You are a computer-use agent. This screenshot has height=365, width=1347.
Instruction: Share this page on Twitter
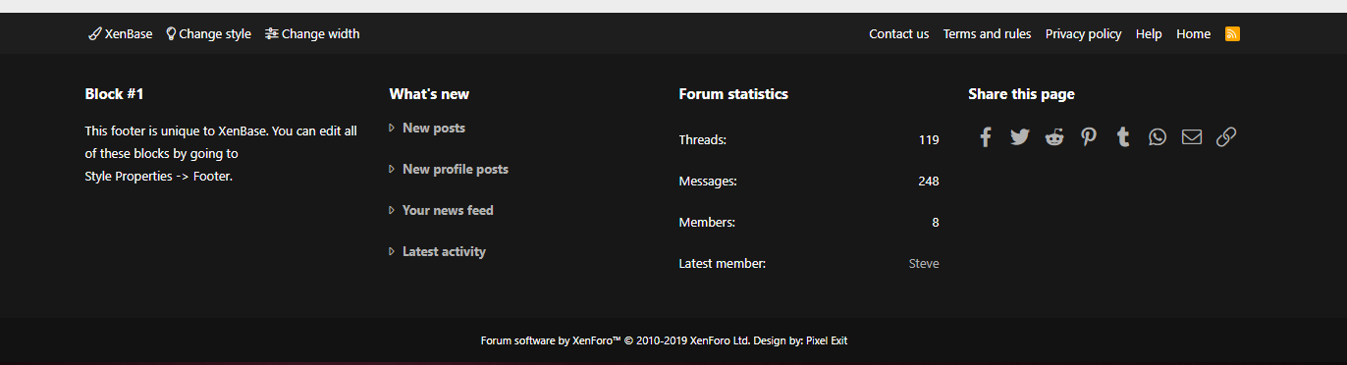click(1020, 137)
